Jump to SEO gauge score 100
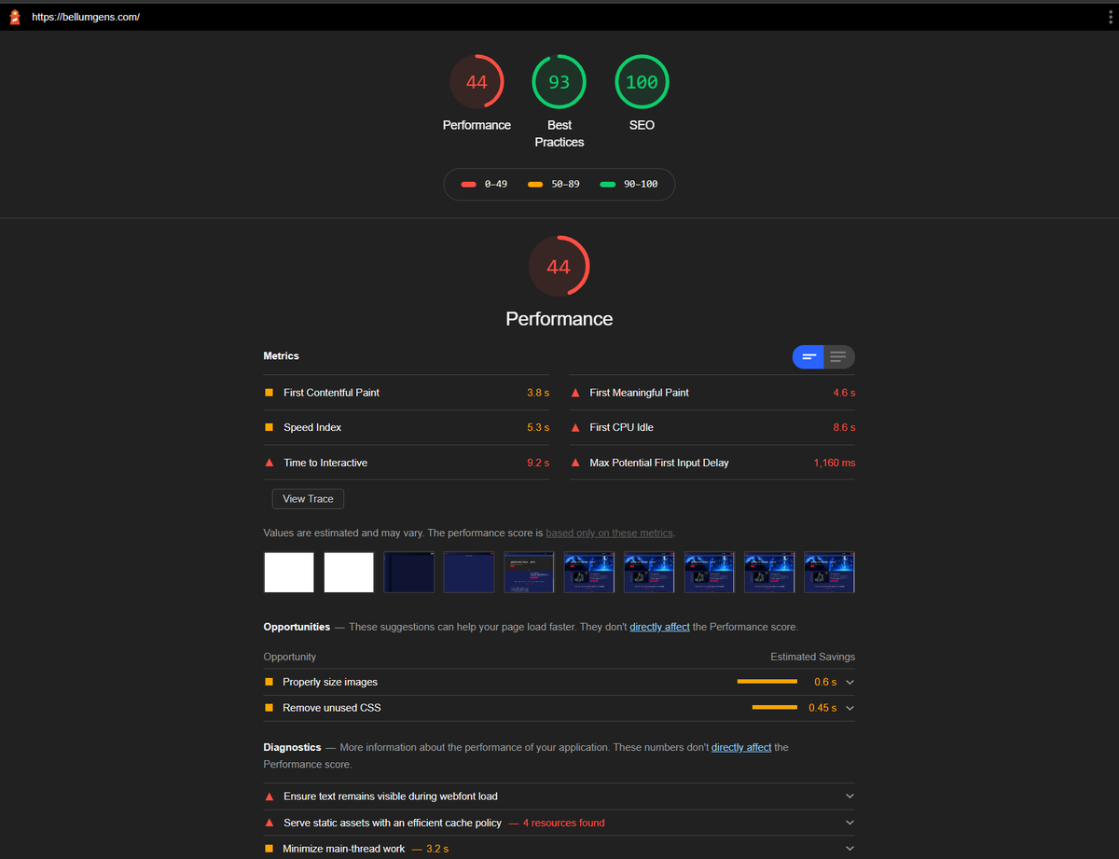1119x859 pixels. [x=642, y=82]
